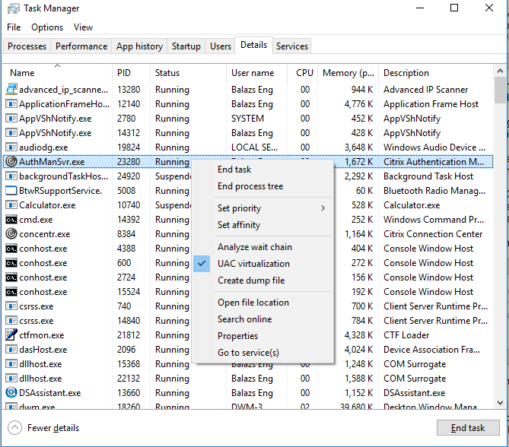The height and width of the screenshot is (447, 509).
Task: Sort by the Memory column header
Action: click(348, 73)
